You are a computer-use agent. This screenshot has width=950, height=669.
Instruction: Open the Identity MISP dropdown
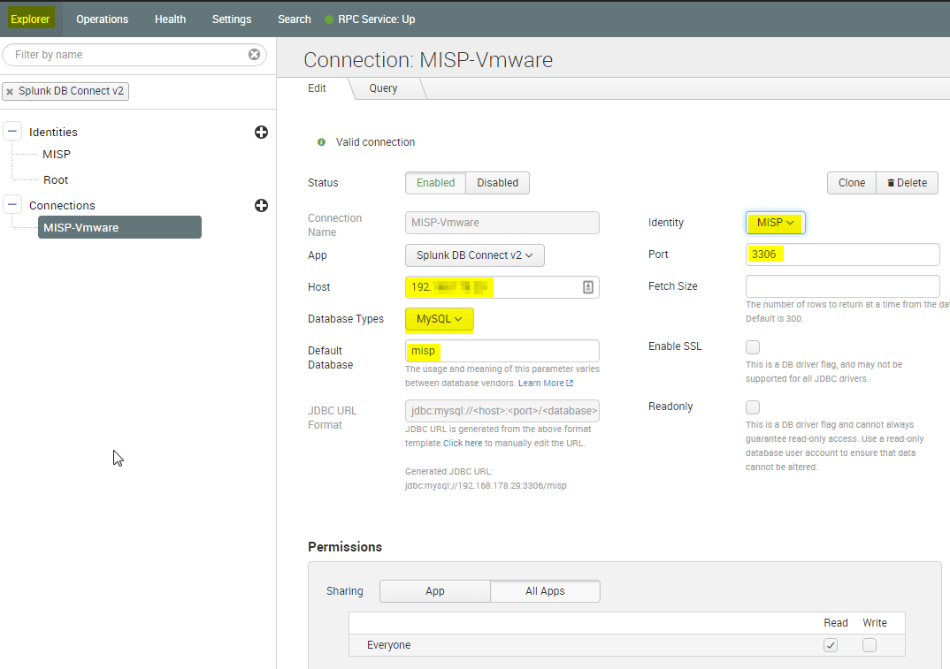click(x=776, y=223)
